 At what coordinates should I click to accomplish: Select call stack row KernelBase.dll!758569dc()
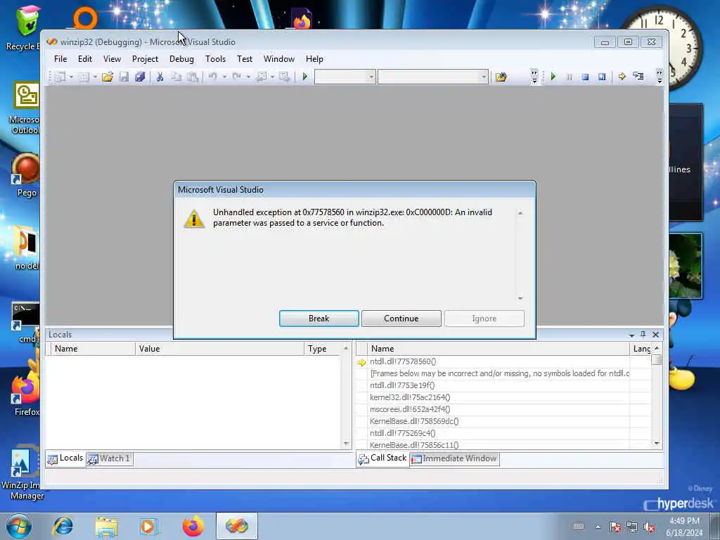[503, 421]
